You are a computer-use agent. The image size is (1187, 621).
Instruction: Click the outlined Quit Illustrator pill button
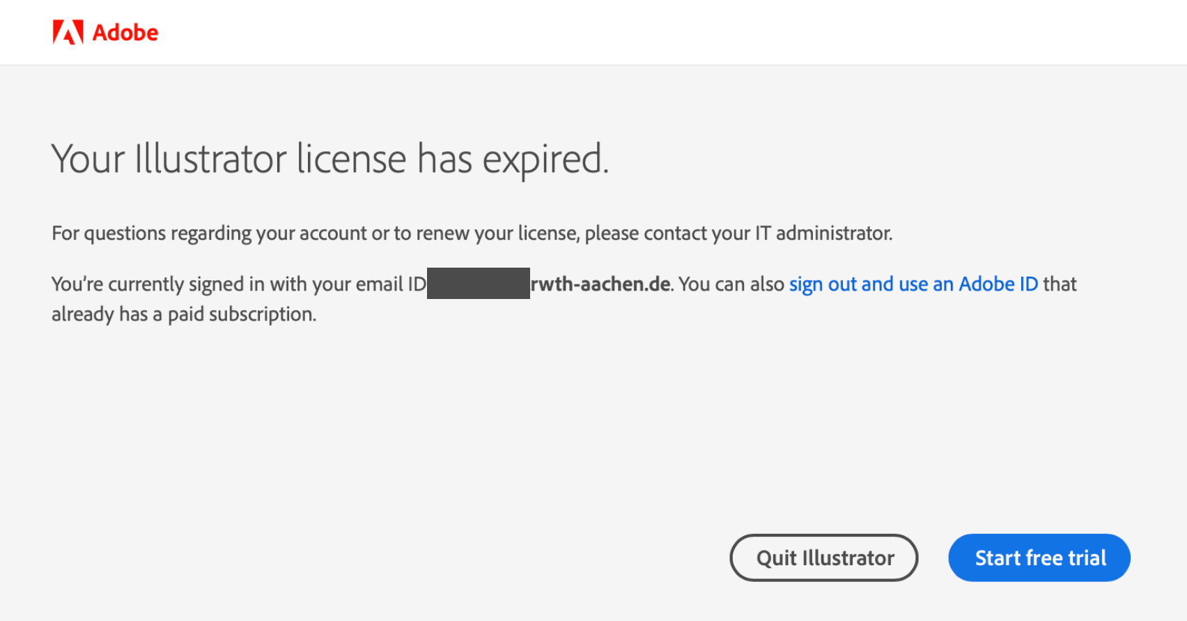[x=823, y=558]
